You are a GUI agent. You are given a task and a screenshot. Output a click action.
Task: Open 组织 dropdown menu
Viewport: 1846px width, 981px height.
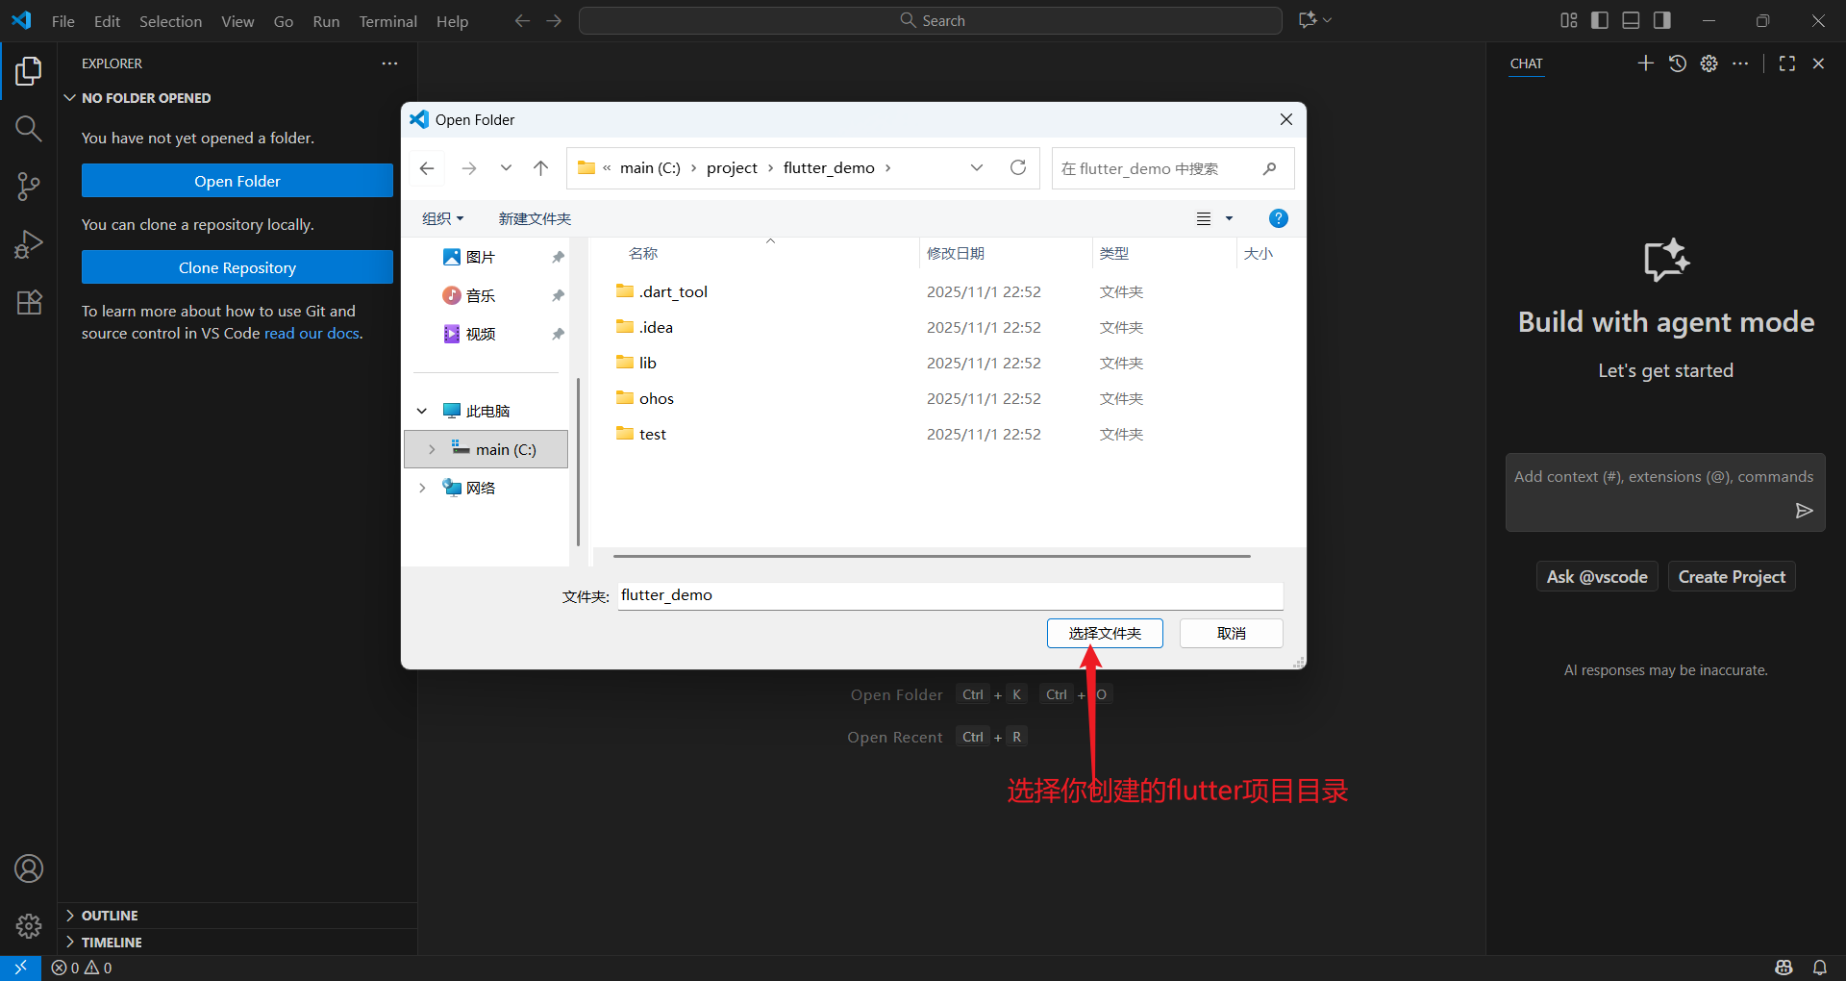443,218
